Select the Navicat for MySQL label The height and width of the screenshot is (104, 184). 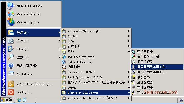(81, 72)
